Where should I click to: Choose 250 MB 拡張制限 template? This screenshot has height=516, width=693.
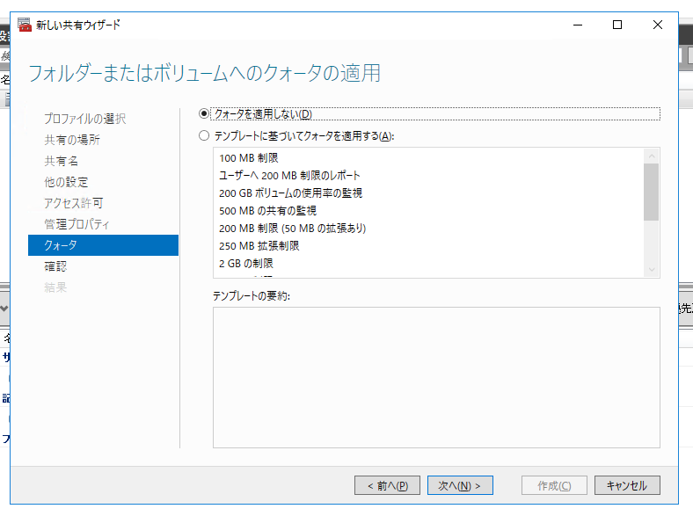(x=259, y=245)
